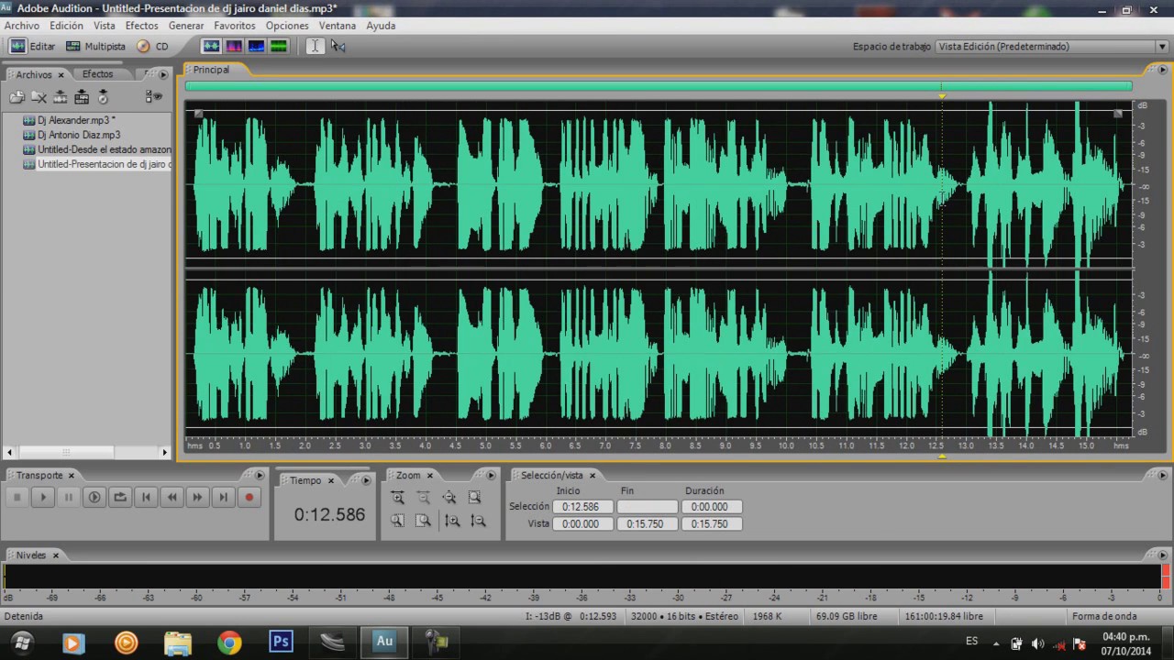The width and height of the screenshot is (1174, 660).
Task: Select file Untitled-Presentacion de dj jairo
Action: pos(96,164)
